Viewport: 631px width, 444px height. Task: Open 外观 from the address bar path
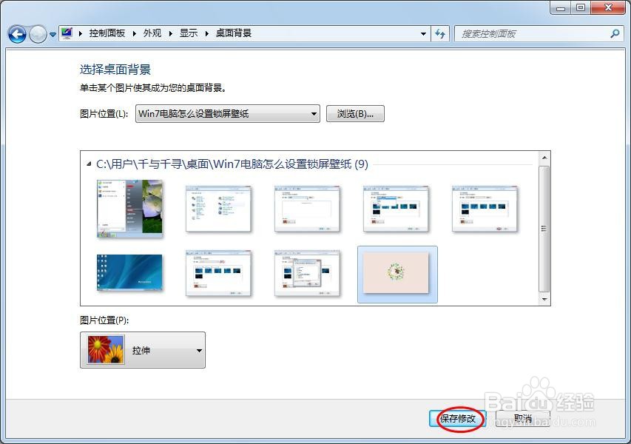tap(151, 33)
